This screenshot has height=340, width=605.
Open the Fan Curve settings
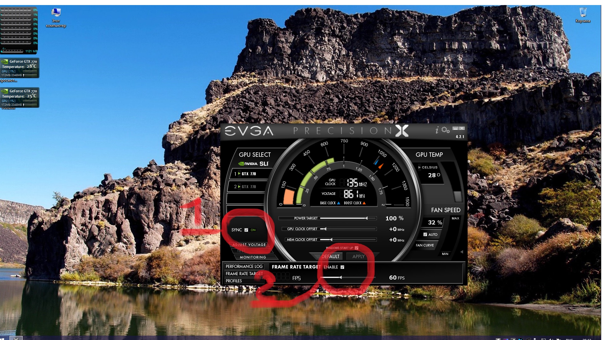[425, 245]
